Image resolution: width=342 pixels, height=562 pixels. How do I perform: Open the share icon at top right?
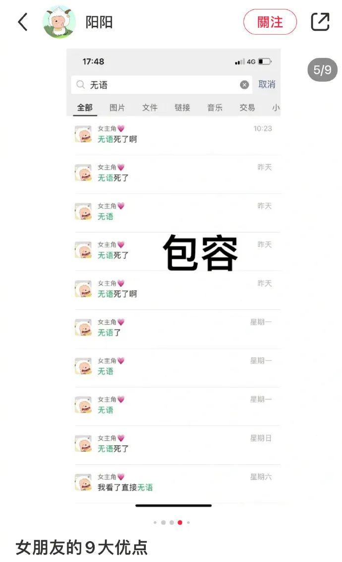pos(320,22)
